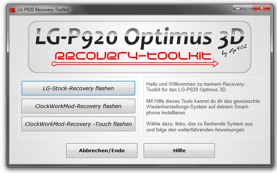Click the word "Optimus" in the banner
The image size is (277, 173).
[168, 38]
